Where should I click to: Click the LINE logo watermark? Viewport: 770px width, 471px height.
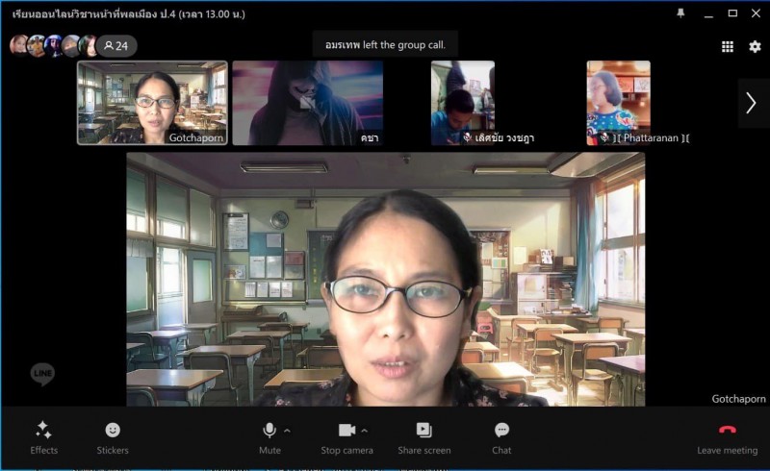click(x=42, y=373)
